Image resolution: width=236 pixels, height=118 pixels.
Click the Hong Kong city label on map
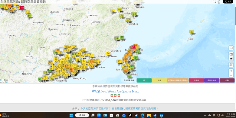(x=80, y=78)
